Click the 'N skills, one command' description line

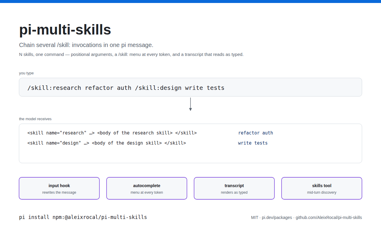(x=131, y=54)
